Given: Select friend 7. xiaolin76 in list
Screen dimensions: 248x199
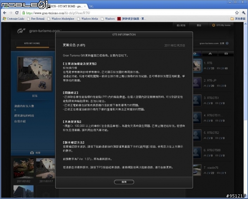Looking at the screenshot, I should [x=212, y=170].
